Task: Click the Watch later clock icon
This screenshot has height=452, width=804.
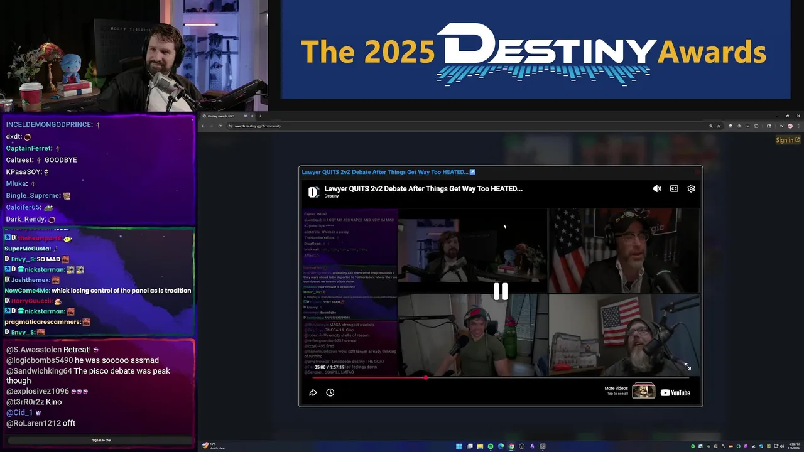Action: 330,392
